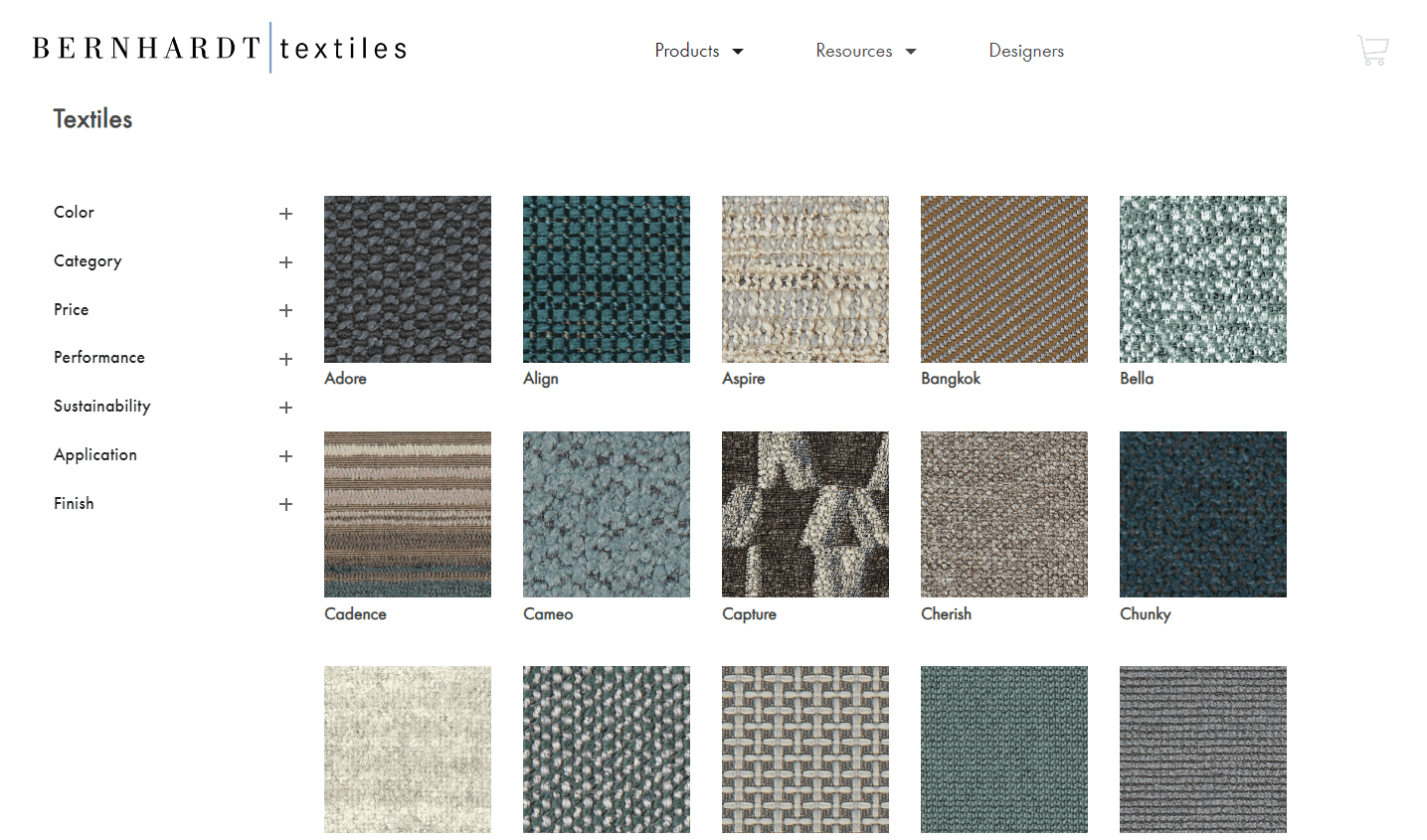The height and width of the screenshot is (840, 1427).
Task: Expand the Price filter plus icon
Action: click(x=285, y=310)
